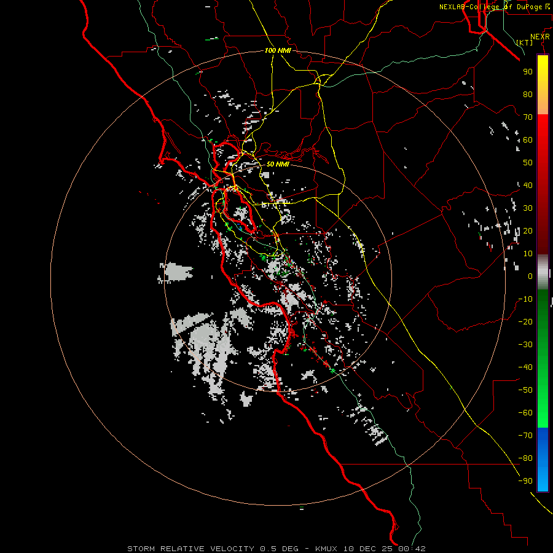
Task: Click the "100 NMI" range ring label
Action: click(x=278, y=50)
